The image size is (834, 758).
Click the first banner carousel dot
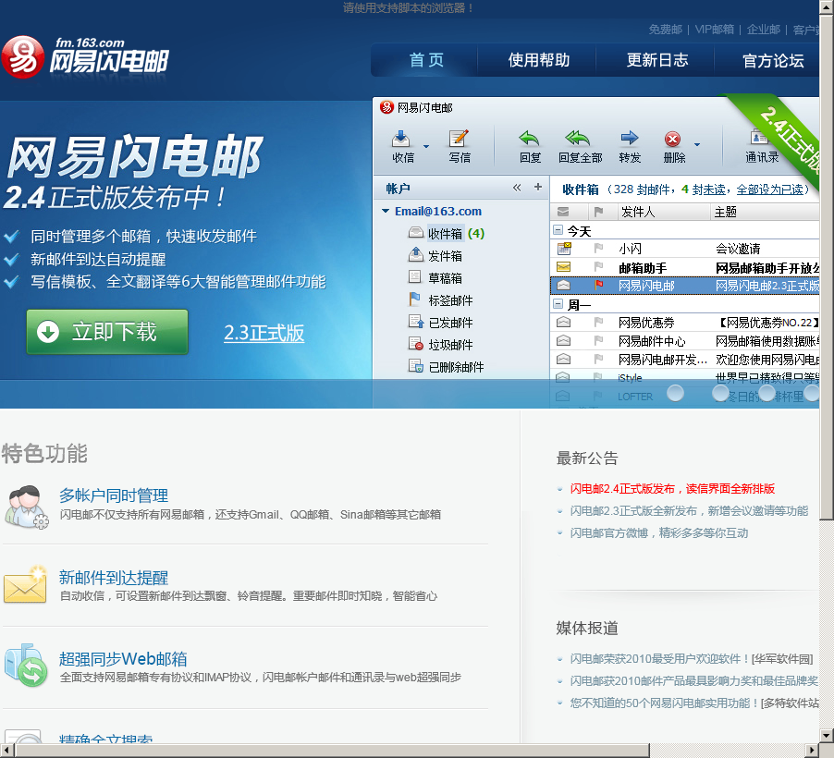[x=675, y=393]
